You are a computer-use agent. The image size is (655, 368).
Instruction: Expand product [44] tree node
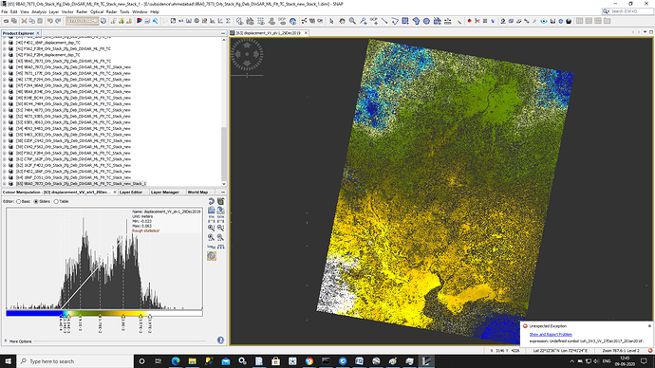click(5, 67)
